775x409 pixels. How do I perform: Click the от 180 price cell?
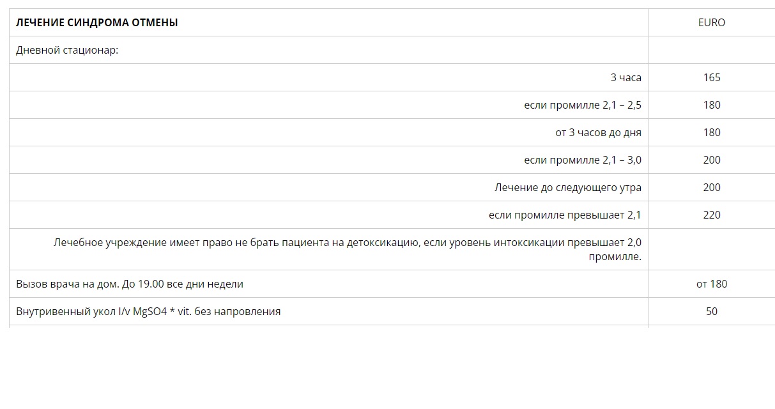[x=712, y=284]
